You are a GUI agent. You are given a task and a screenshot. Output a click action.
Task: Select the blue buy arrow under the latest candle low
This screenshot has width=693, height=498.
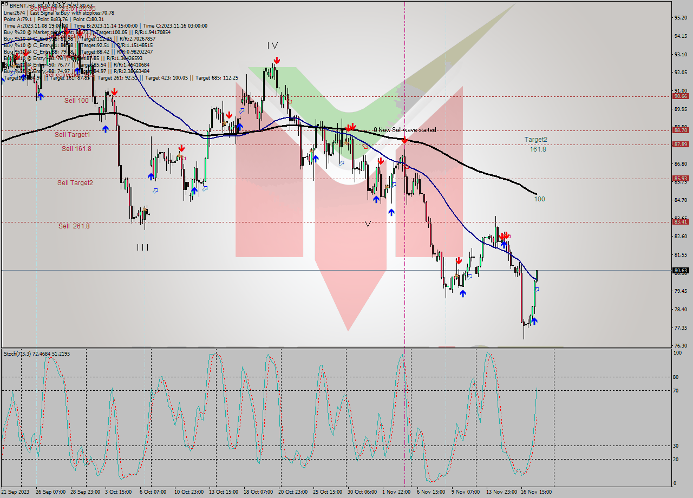pos(534,321)
